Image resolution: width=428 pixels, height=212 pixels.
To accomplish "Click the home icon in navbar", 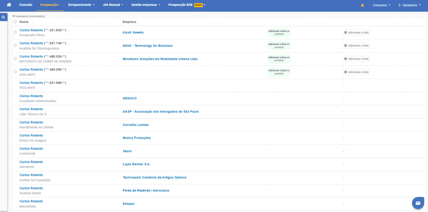I will [x=9, y=5].
